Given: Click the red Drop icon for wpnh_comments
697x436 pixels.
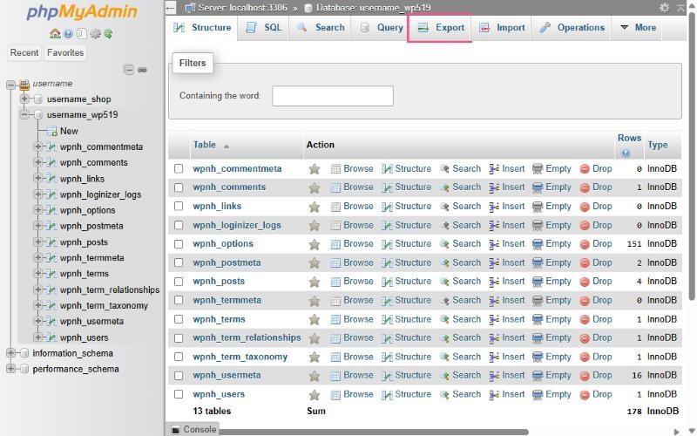Looking at the screenshot, I should [x=585, y=187].
